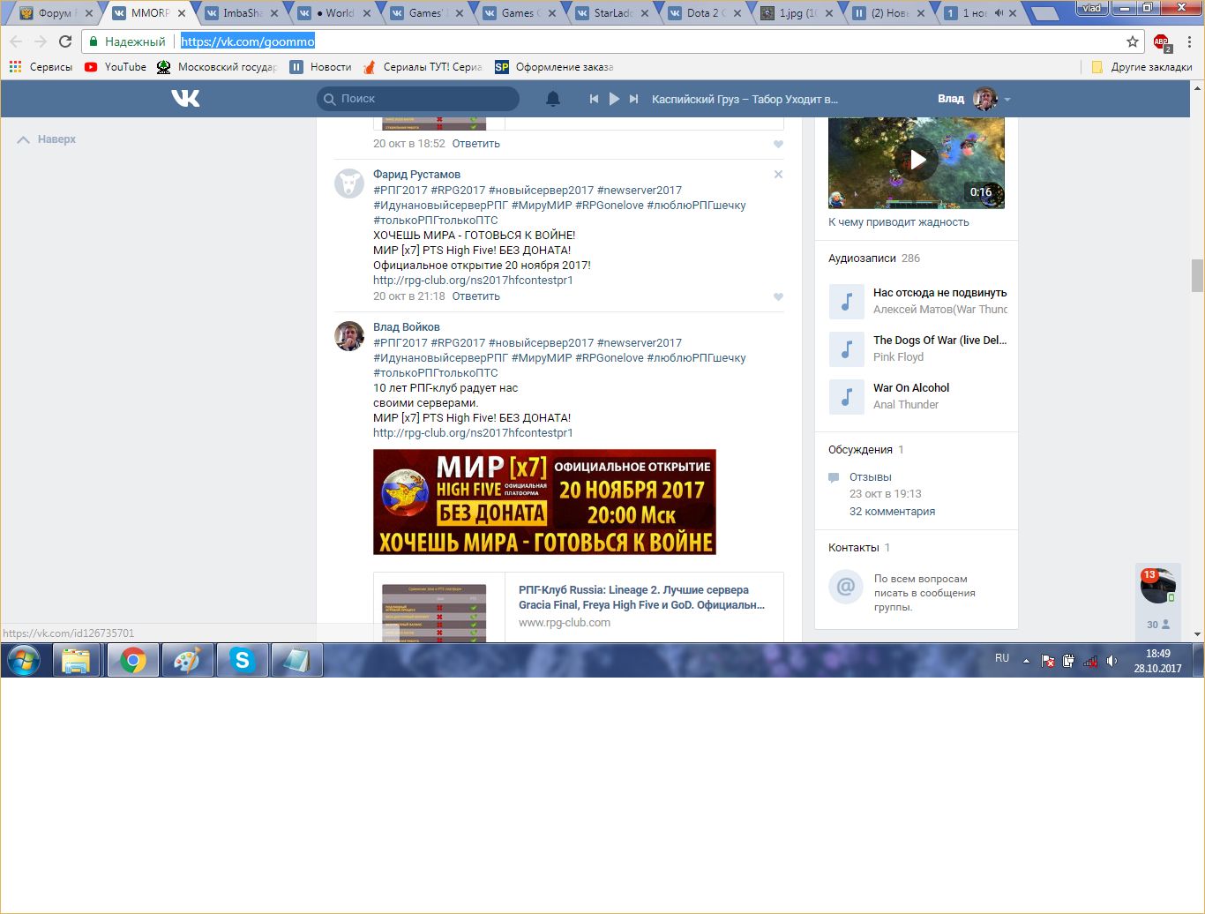
Task: Like Фарид Рустамов's comment
Action: (x=778, y=296)
